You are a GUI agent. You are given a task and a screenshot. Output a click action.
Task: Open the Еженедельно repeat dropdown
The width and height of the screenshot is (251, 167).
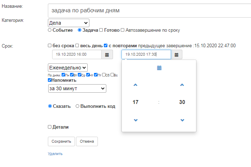pyautogui.click(x=68, y=68)
